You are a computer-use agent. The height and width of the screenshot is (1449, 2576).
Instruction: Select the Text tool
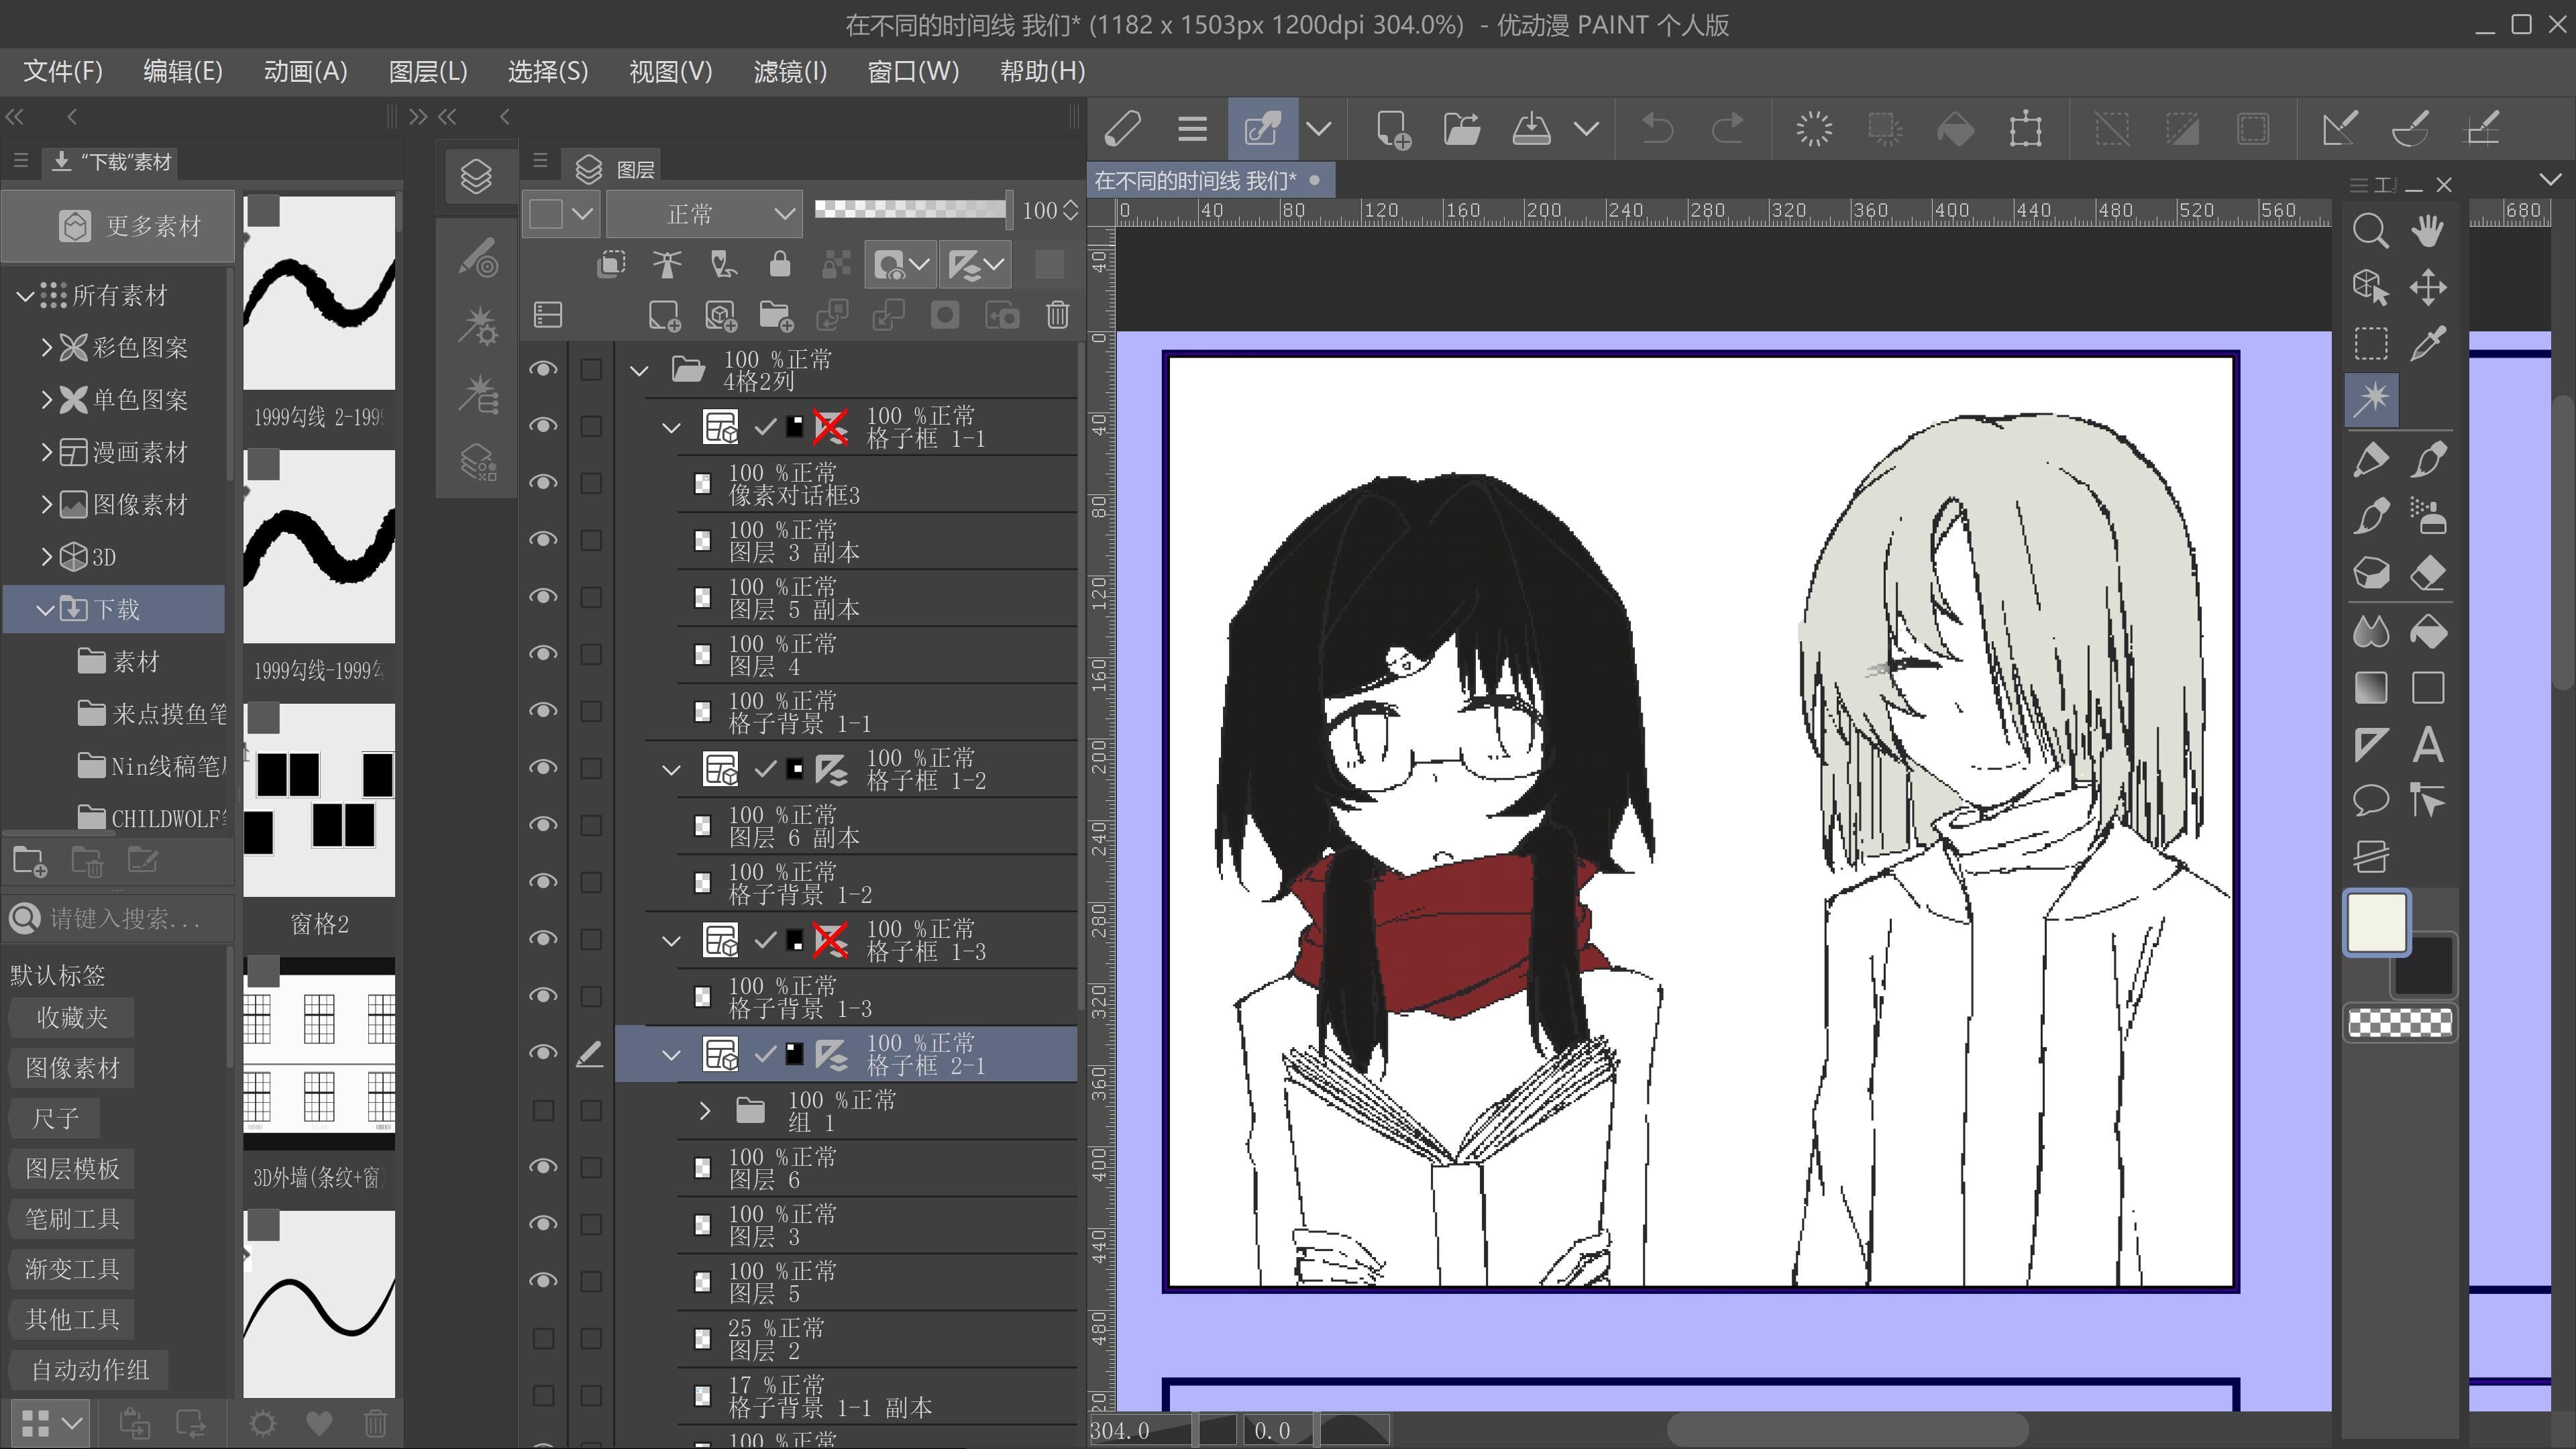(2428, 745)
